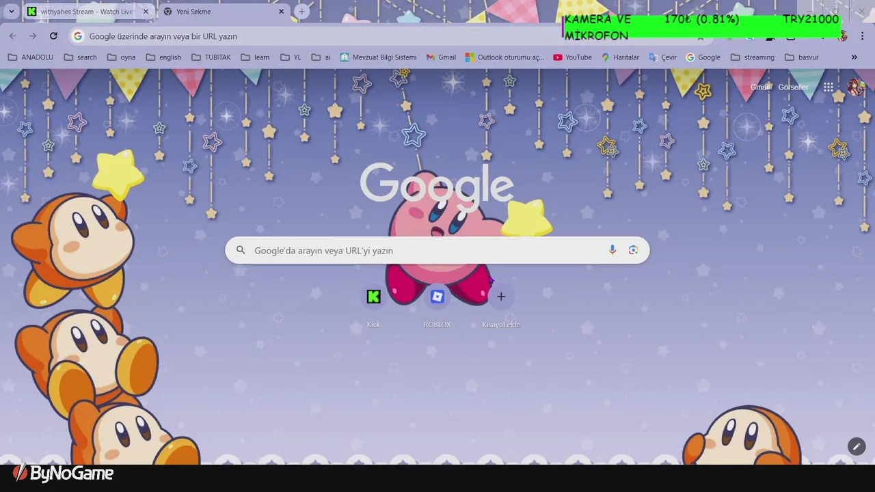Go back with the back arrow
Image resolution: width=875 pixels, height=492 pixels.
coord(13,36)
